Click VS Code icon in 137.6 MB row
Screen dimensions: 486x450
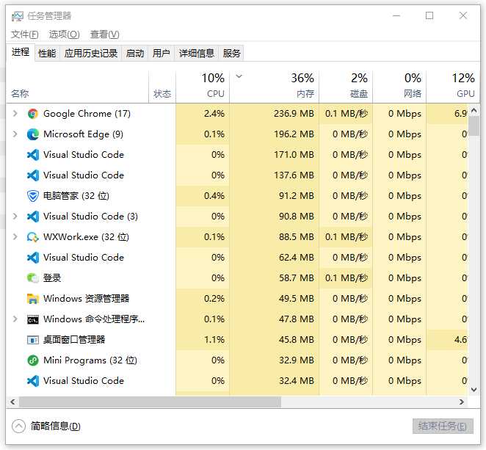33,175
